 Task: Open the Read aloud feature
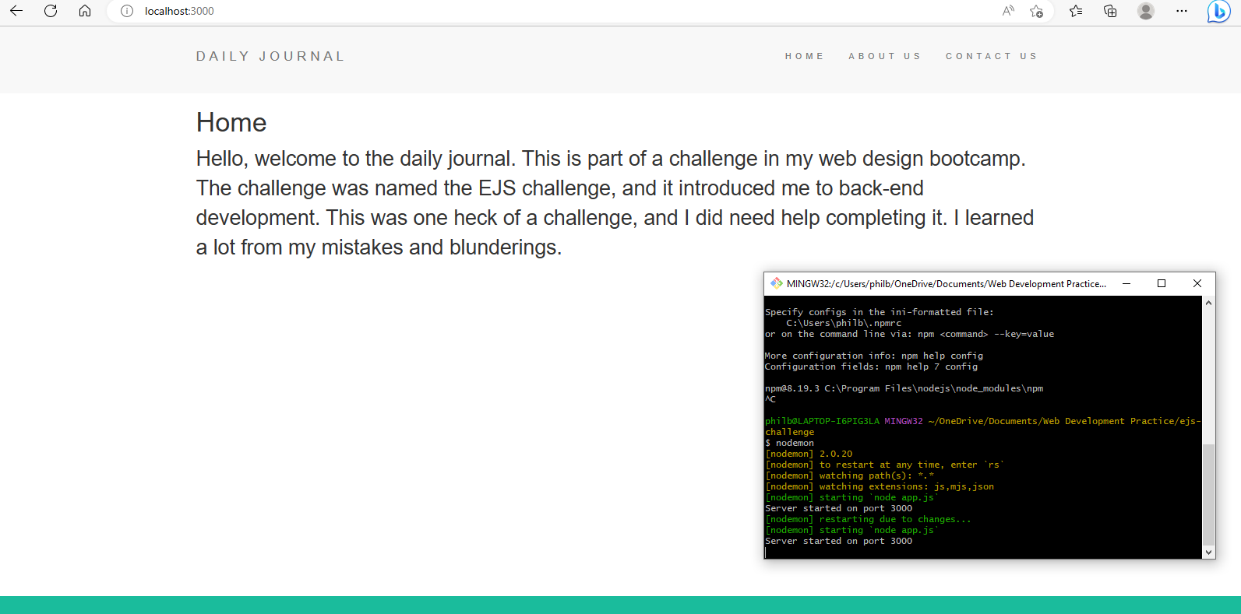tap(1007, 12)
